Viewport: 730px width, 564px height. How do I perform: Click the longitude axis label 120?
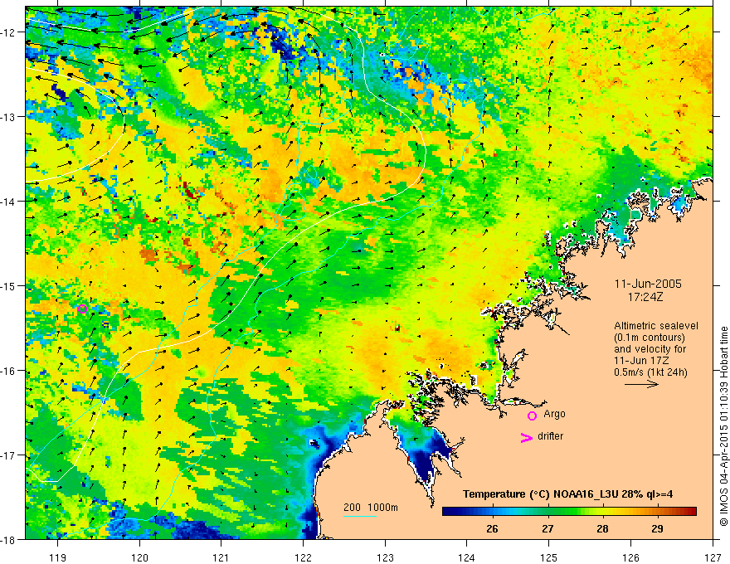click(139, 557)
